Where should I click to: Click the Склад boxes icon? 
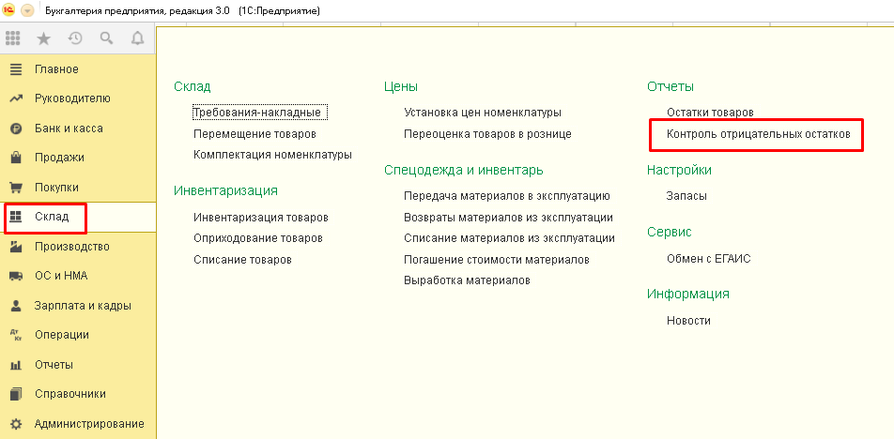[x=16, y=217]
